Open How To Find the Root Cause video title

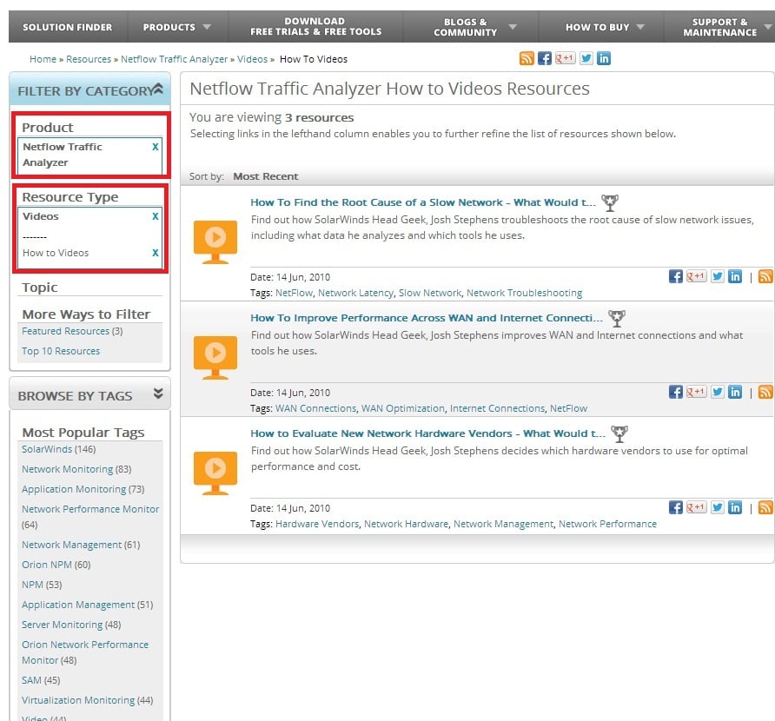point(423,202)
